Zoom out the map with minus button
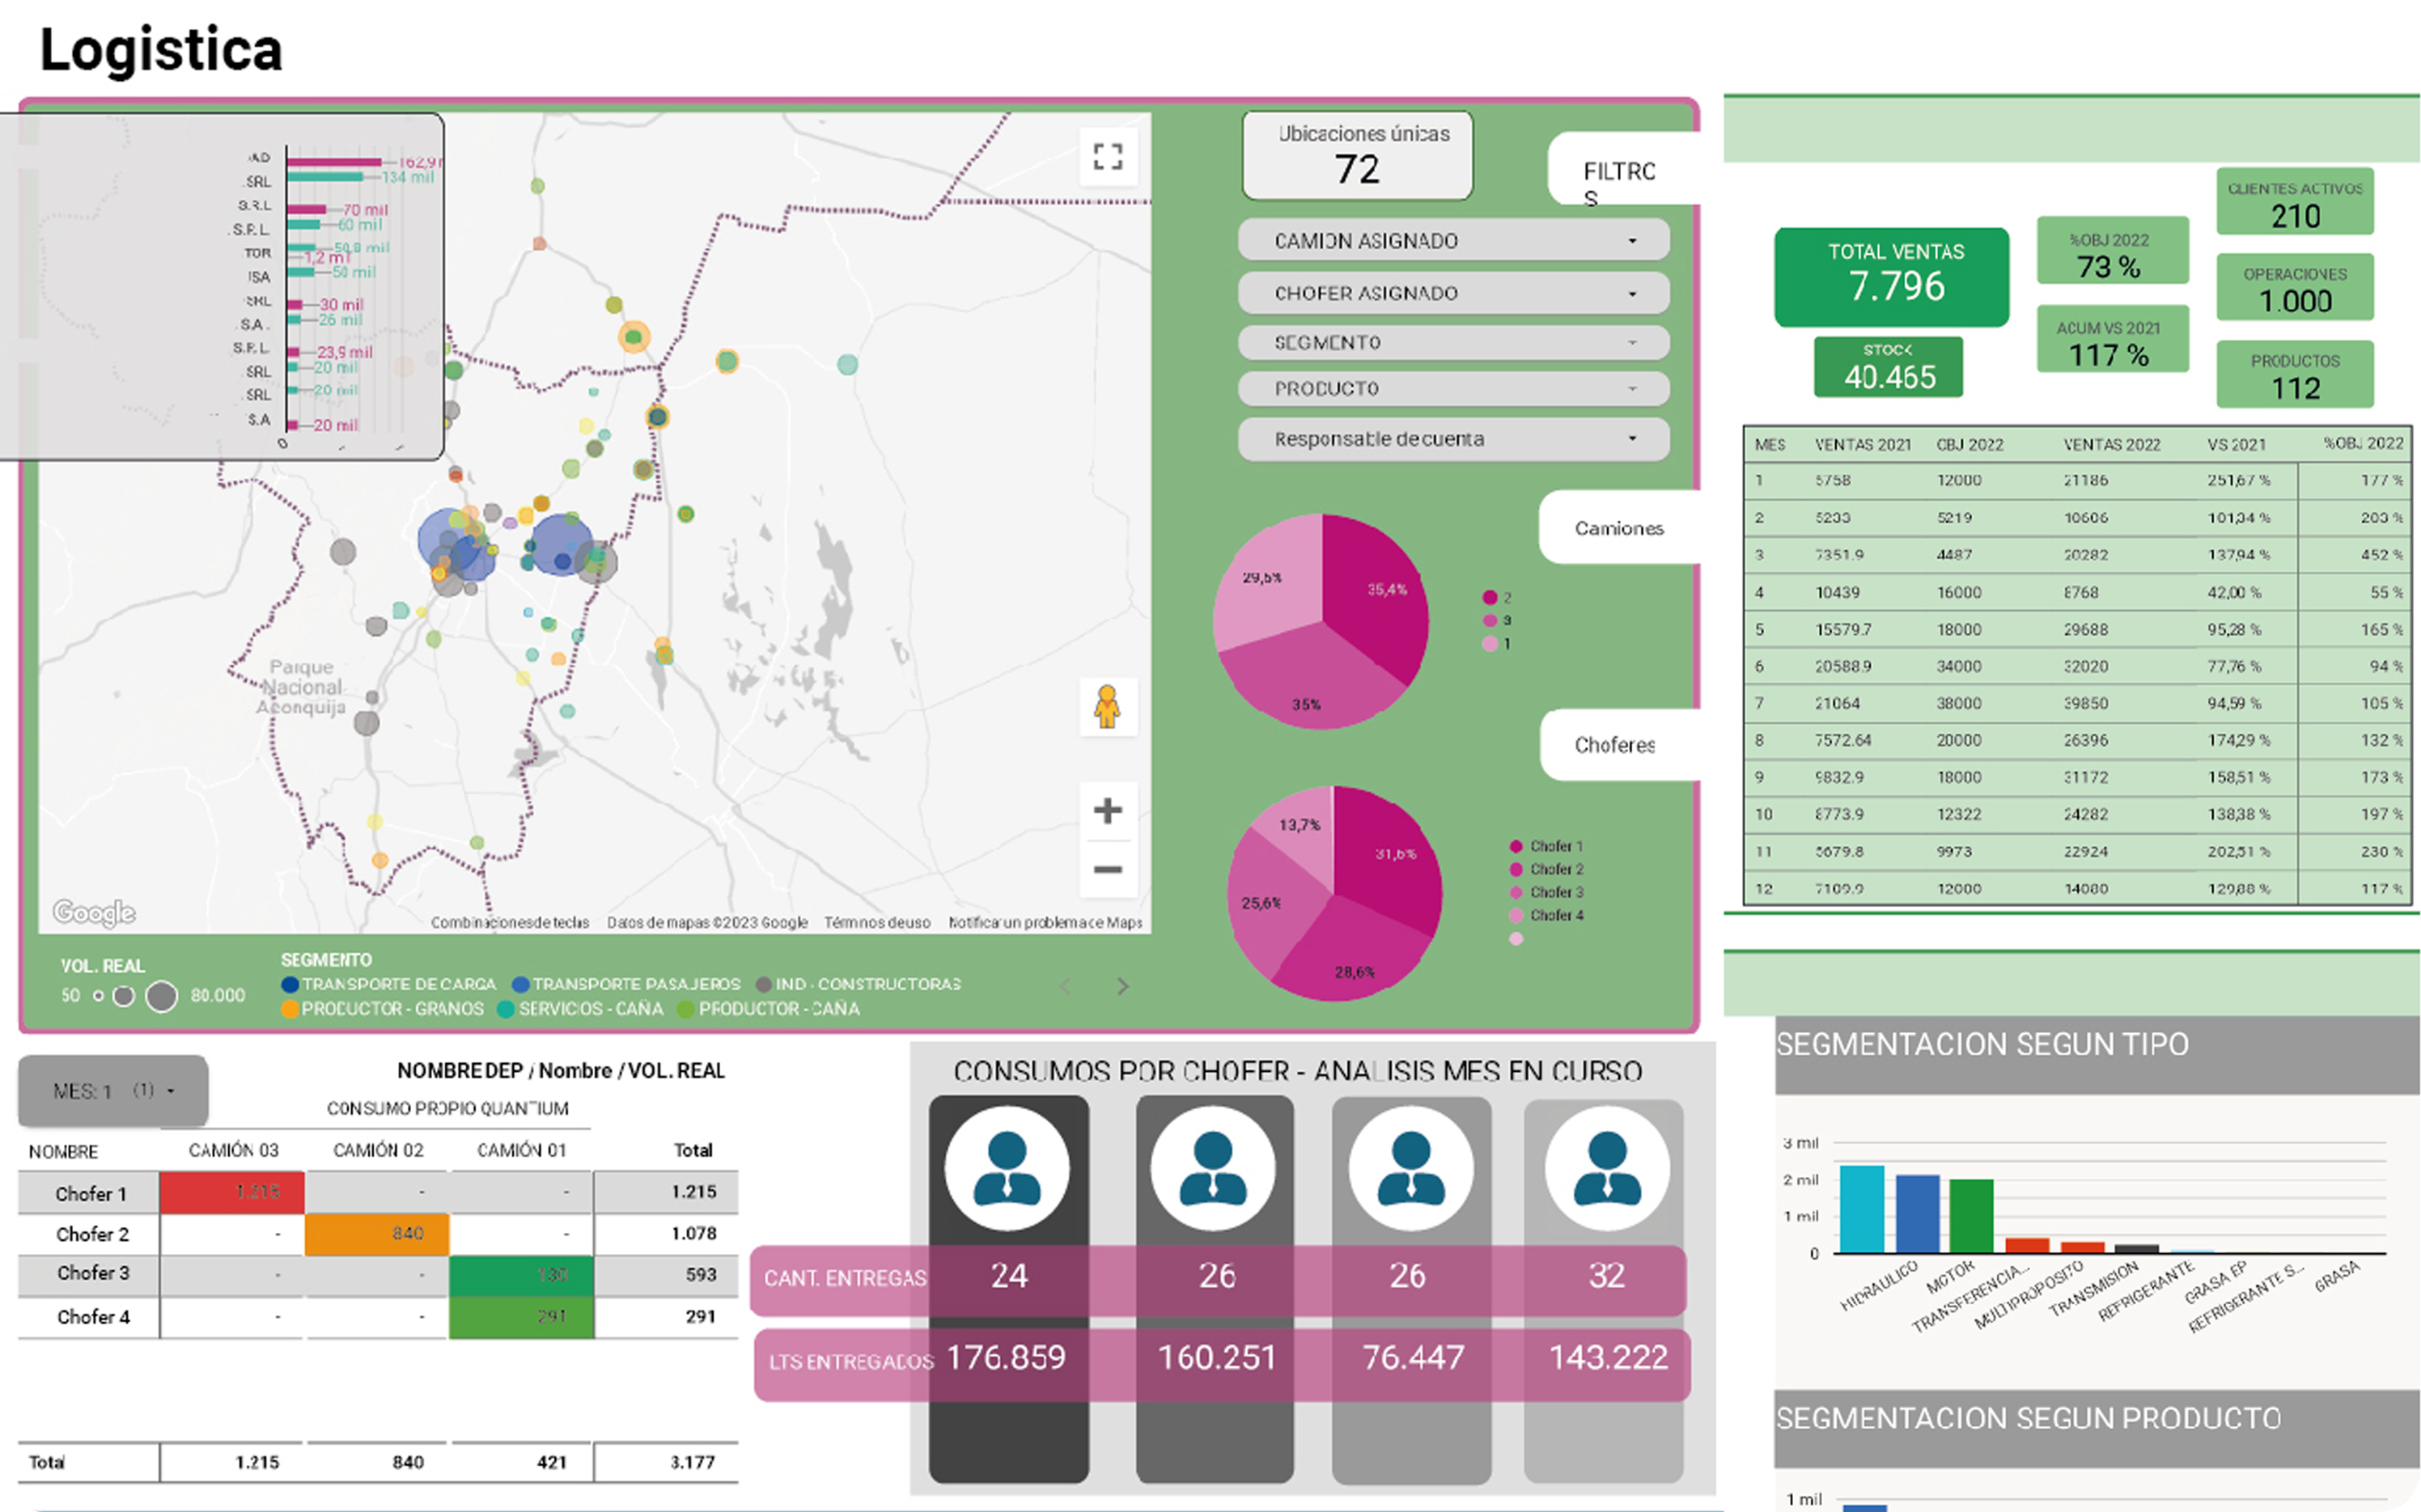Viewport: 2421px width, 1512px height. pyautogui.click(x=1107, y=870)
